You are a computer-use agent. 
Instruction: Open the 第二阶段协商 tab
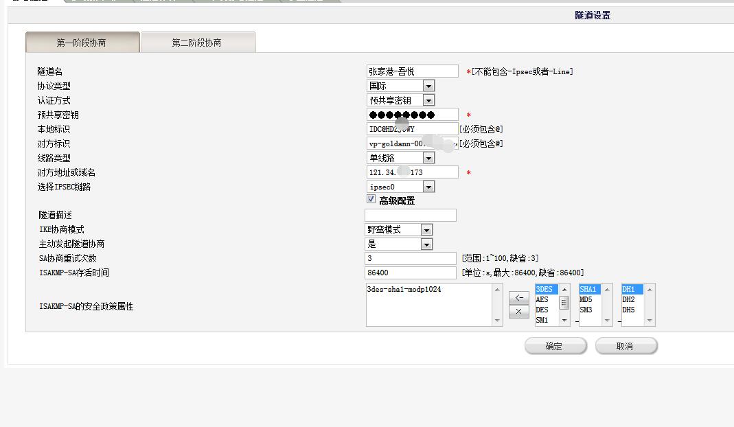198,43
